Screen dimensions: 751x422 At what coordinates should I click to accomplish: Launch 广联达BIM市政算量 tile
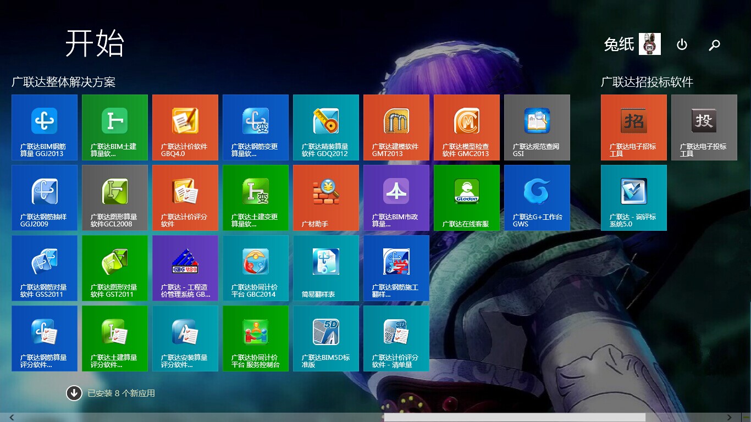[396, 198]
